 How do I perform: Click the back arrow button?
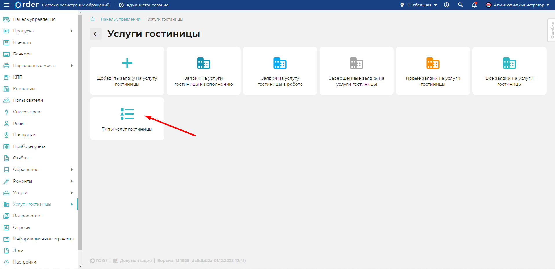click(x=96, y=34)
